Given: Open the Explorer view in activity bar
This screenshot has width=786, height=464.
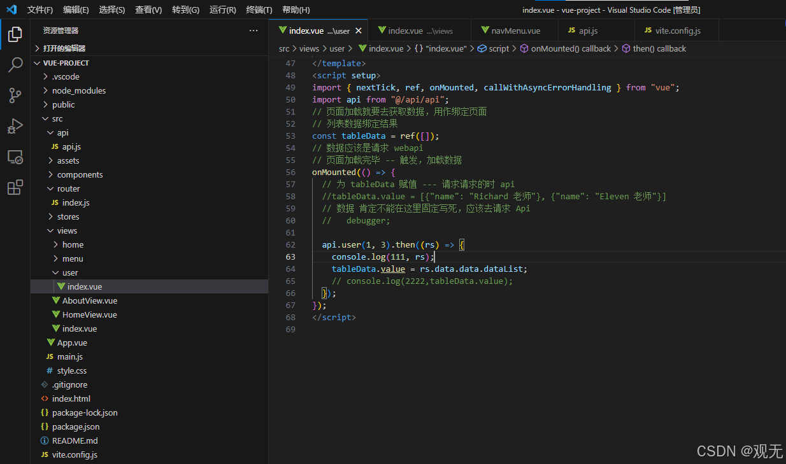Looking at the screenshot, I should tap(15, 34).
